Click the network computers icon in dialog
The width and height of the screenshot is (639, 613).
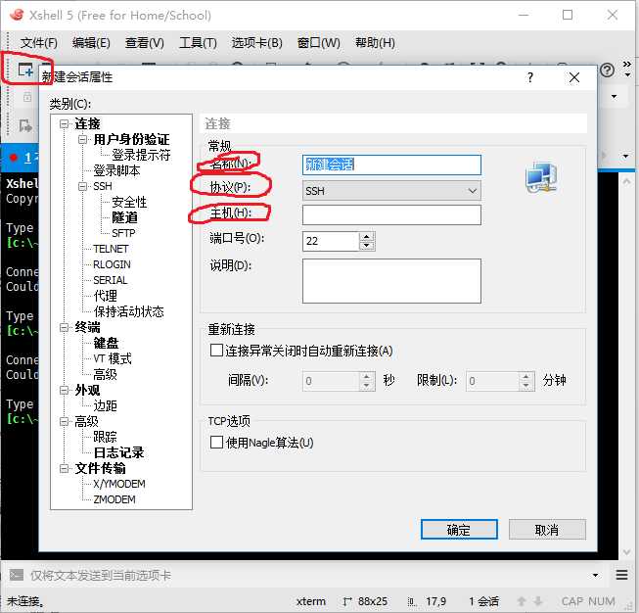541,177
